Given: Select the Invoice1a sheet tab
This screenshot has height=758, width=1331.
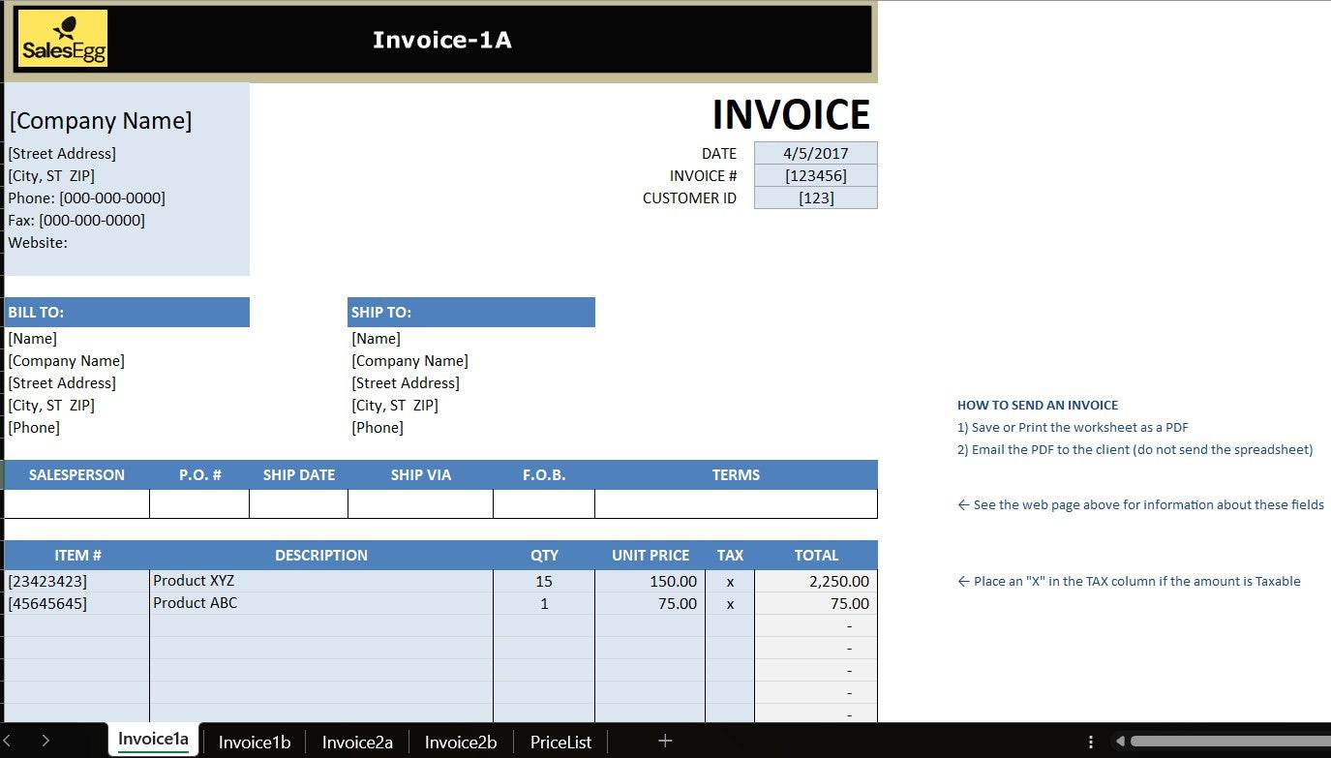Looking at the screenshot, I should 153,740.
